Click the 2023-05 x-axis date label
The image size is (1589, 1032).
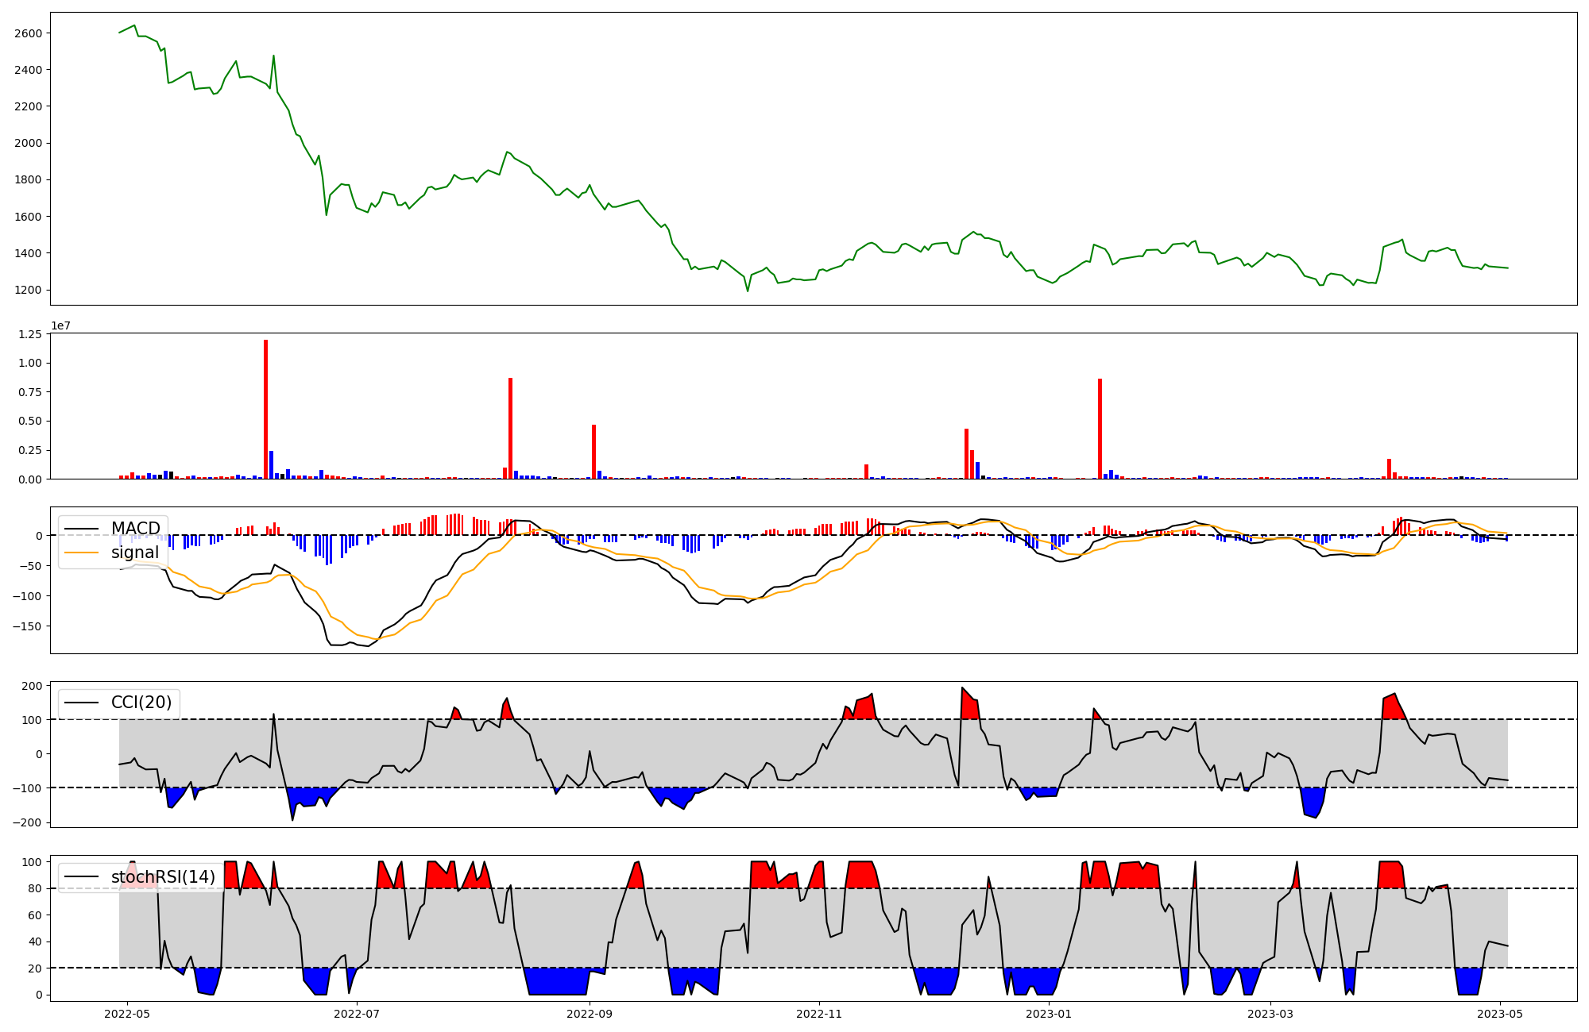pos(1500,1014)
